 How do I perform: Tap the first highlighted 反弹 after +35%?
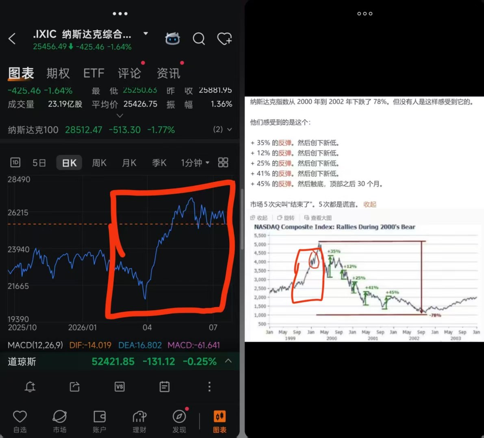coord(285,143)
